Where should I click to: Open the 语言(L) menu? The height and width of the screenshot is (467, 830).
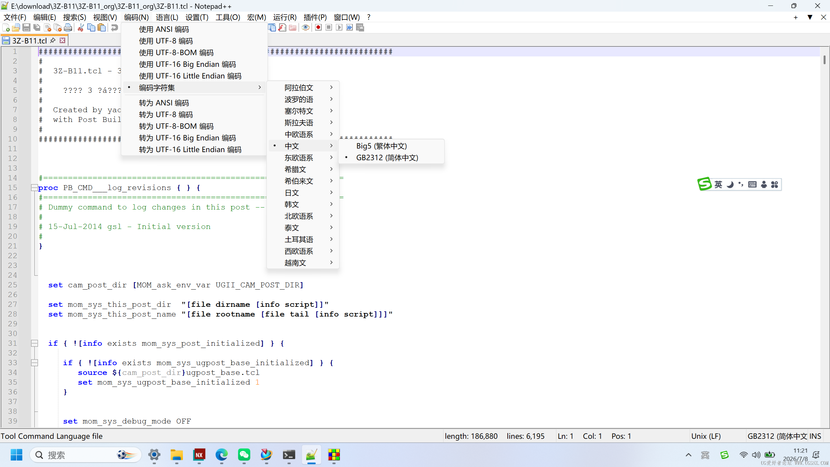[x=167, y=17]
